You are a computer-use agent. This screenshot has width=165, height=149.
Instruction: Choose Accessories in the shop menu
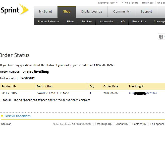click(106, 22)
